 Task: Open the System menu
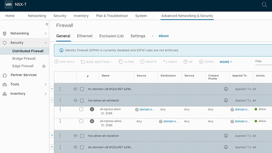(x=141, y=16)
